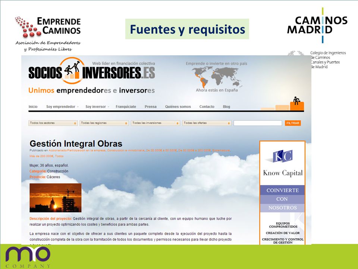The width and height of the screenshot is (358, 269).
Task: Open the Todas las regiones dropdown
Action: pos(104,123)
